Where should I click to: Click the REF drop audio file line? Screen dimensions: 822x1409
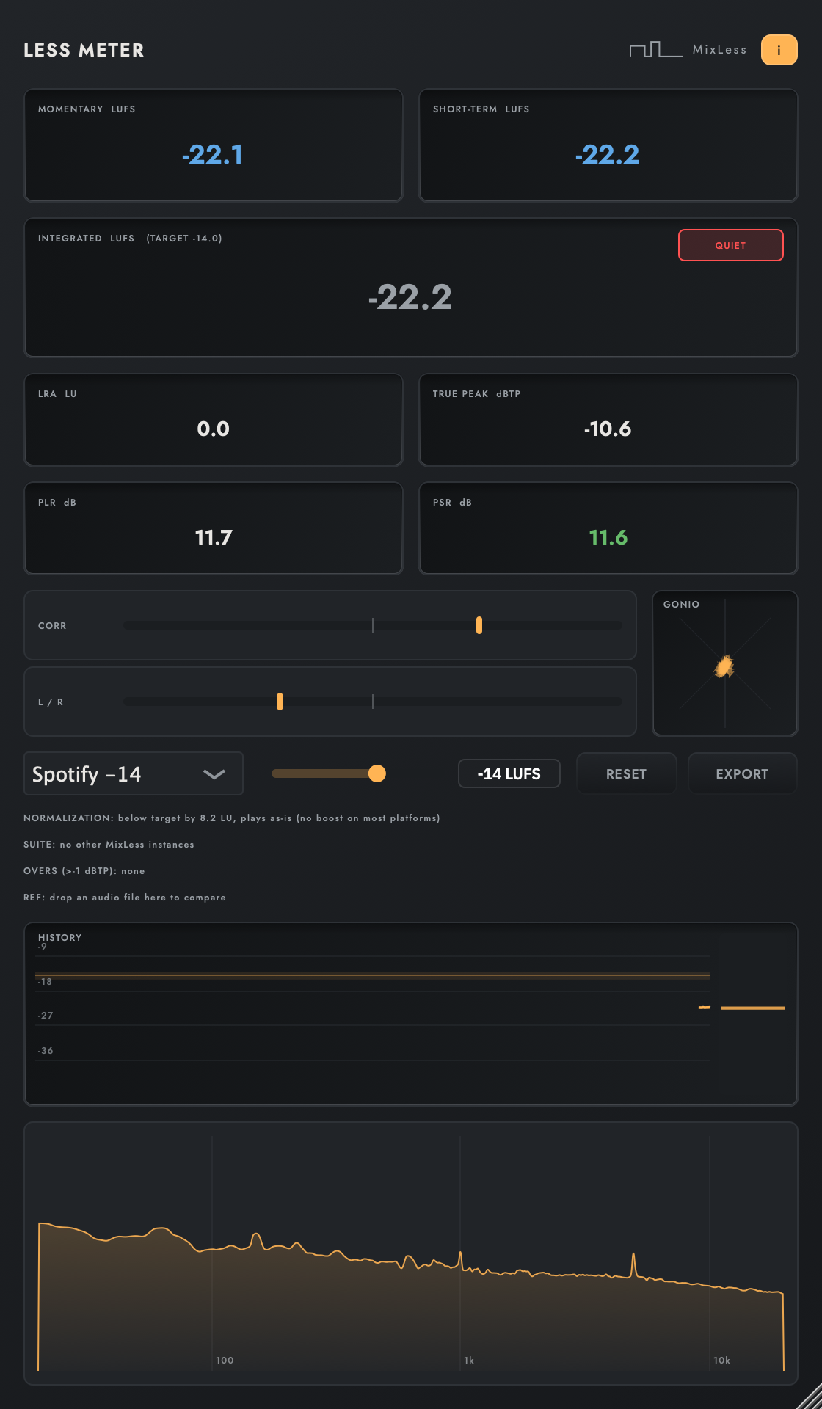coord(125,897)
